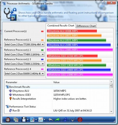Click the Run ID refresh arrows icon

tap(10, 110)
